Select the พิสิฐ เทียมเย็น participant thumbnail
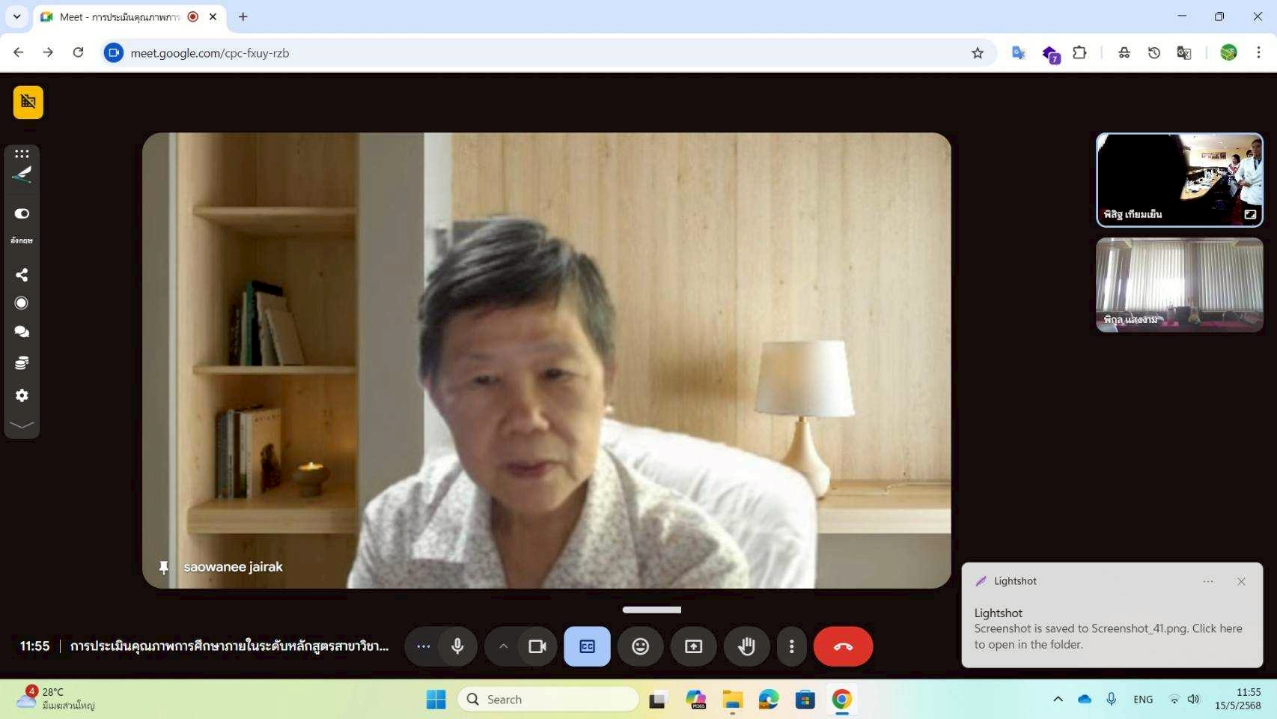The width and height of the screenshot is (1277, 719). (x=1179, y=180)
